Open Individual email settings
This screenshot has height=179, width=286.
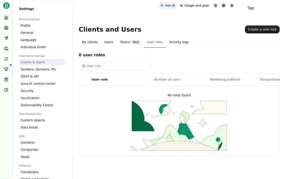33,47
